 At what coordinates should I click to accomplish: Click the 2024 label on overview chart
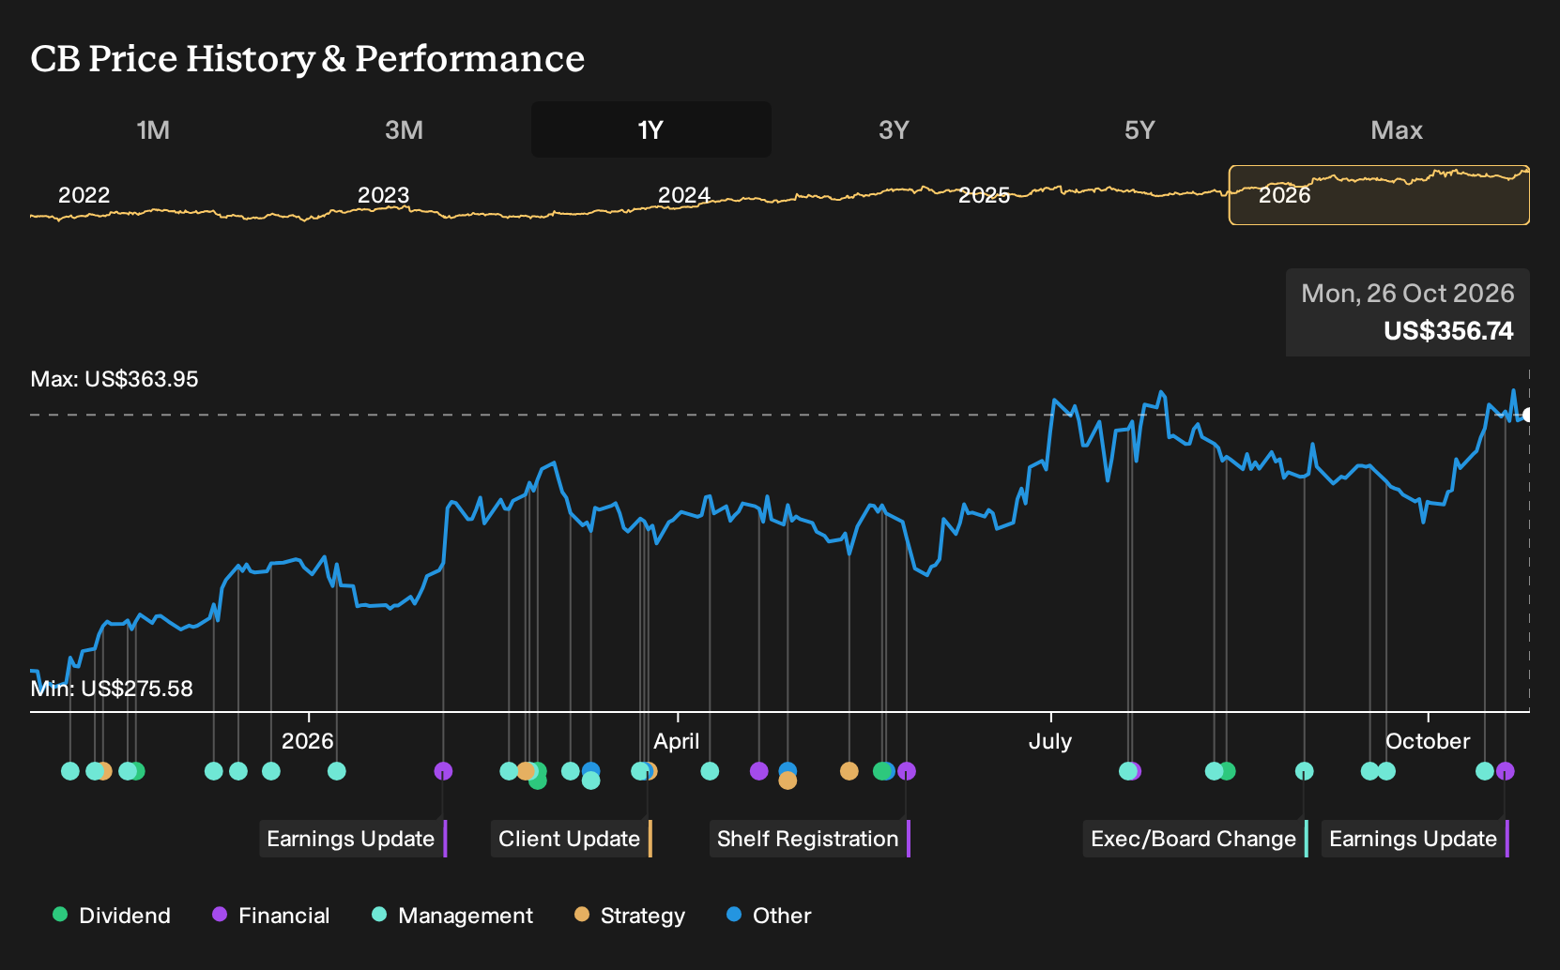point(684,195)
